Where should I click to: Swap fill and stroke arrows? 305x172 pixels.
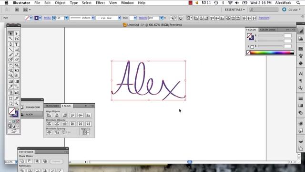18,108
